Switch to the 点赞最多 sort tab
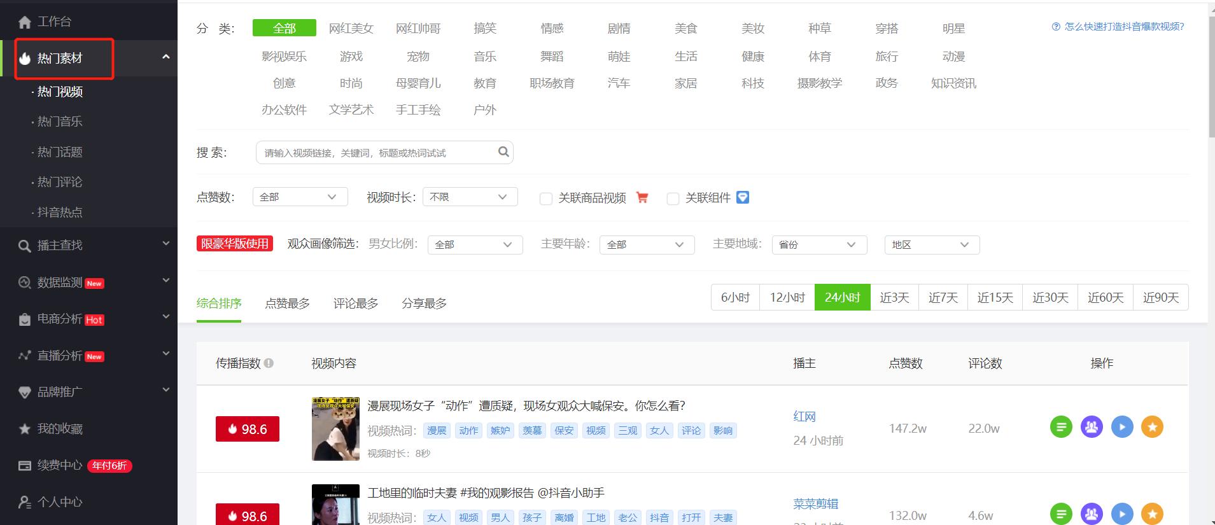This screenshot has height=525, width=1215. 288,304
